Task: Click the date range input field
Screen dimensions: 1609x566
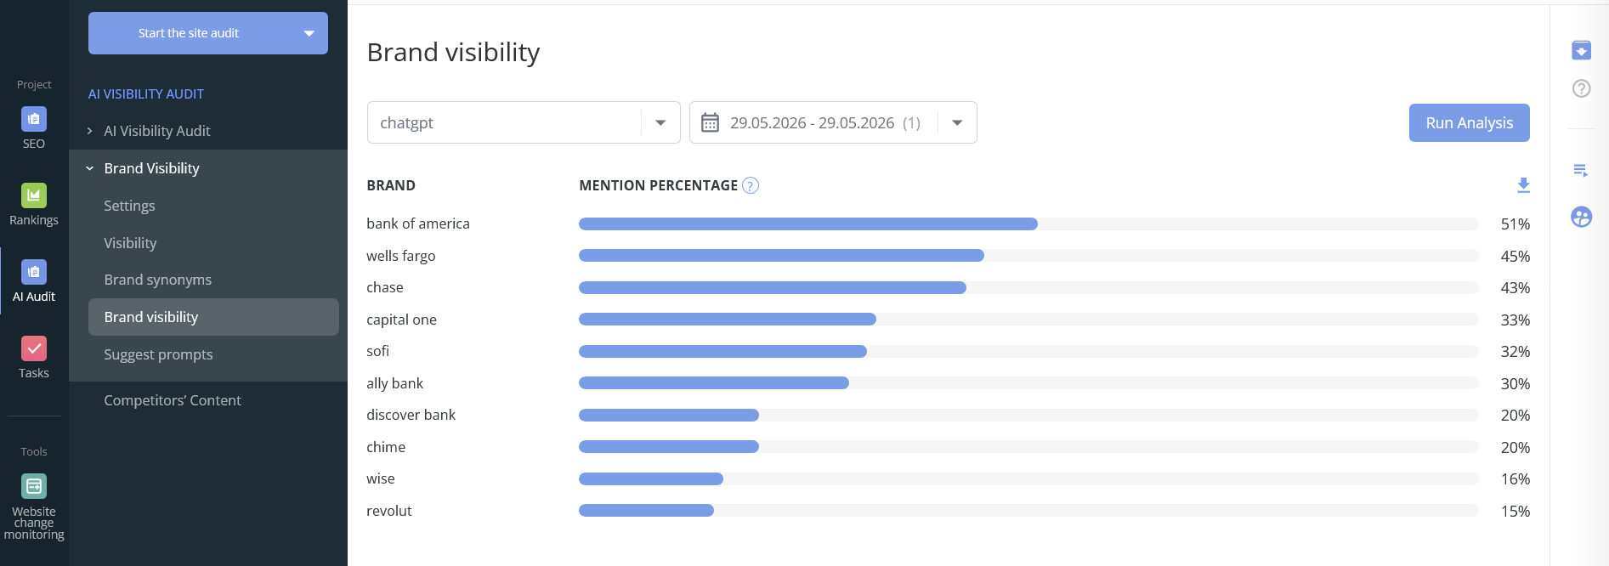Action: [833, 122]
